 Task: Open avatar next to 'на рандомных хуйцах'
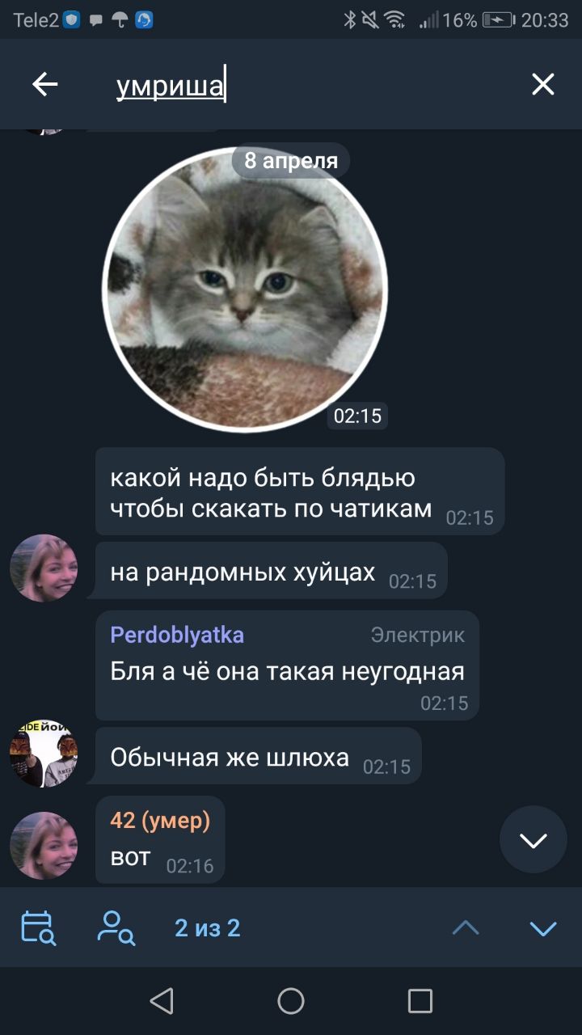(44, 568)
